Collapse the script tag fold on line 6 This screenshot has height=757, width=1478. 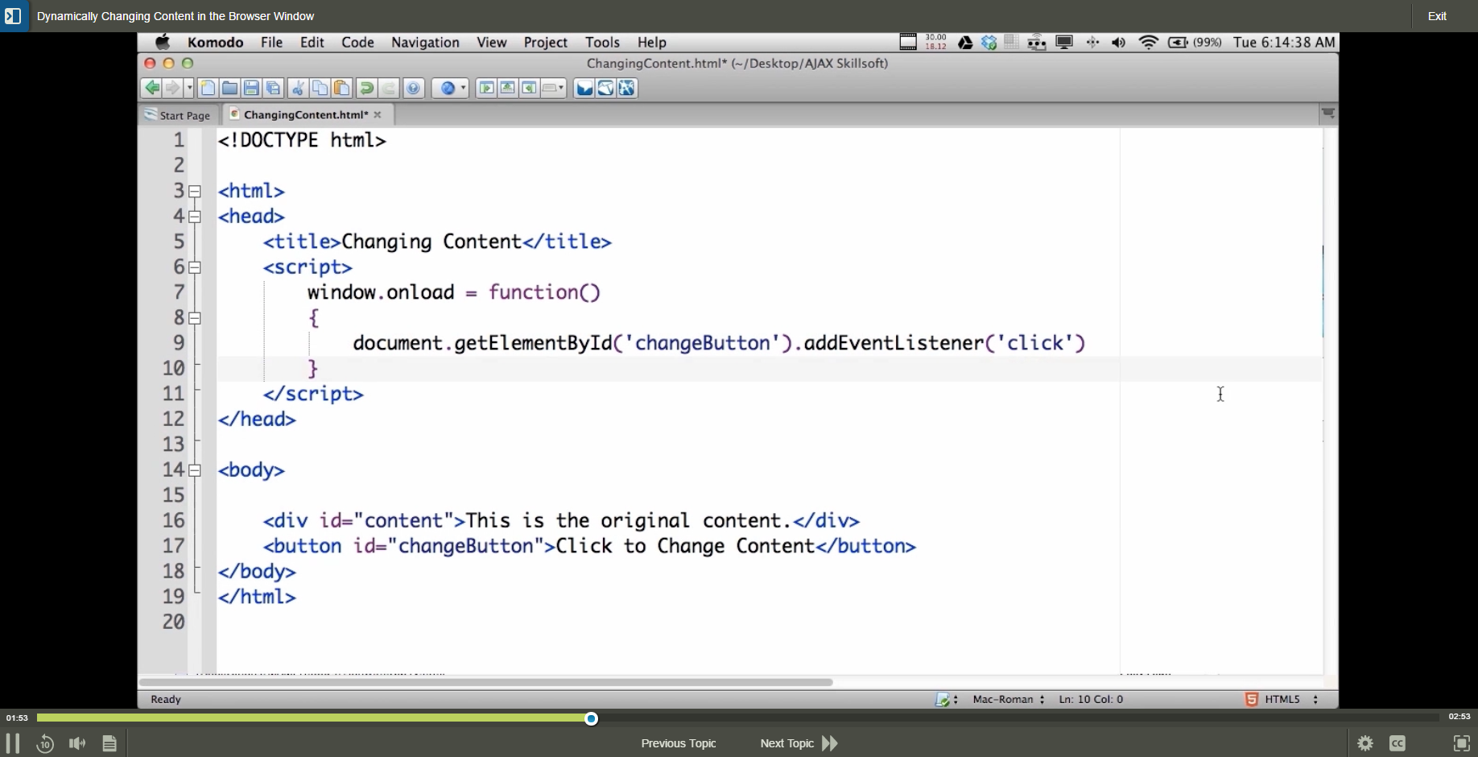(195, 267)
